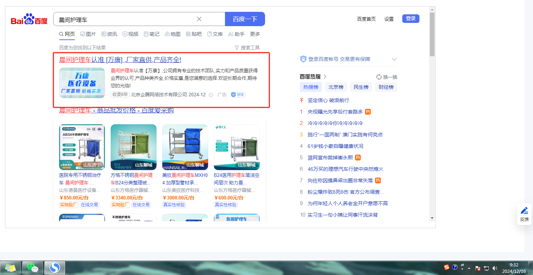
Task: Expand the 更多 more menu
Action: [x=255, y=34]
